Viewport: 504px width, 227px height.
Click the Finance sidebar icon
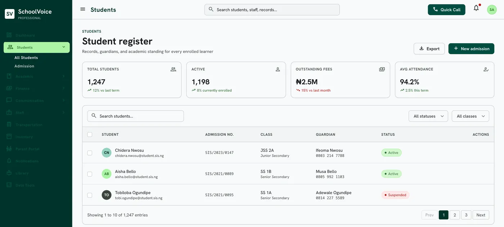click(x=9, y=88)
